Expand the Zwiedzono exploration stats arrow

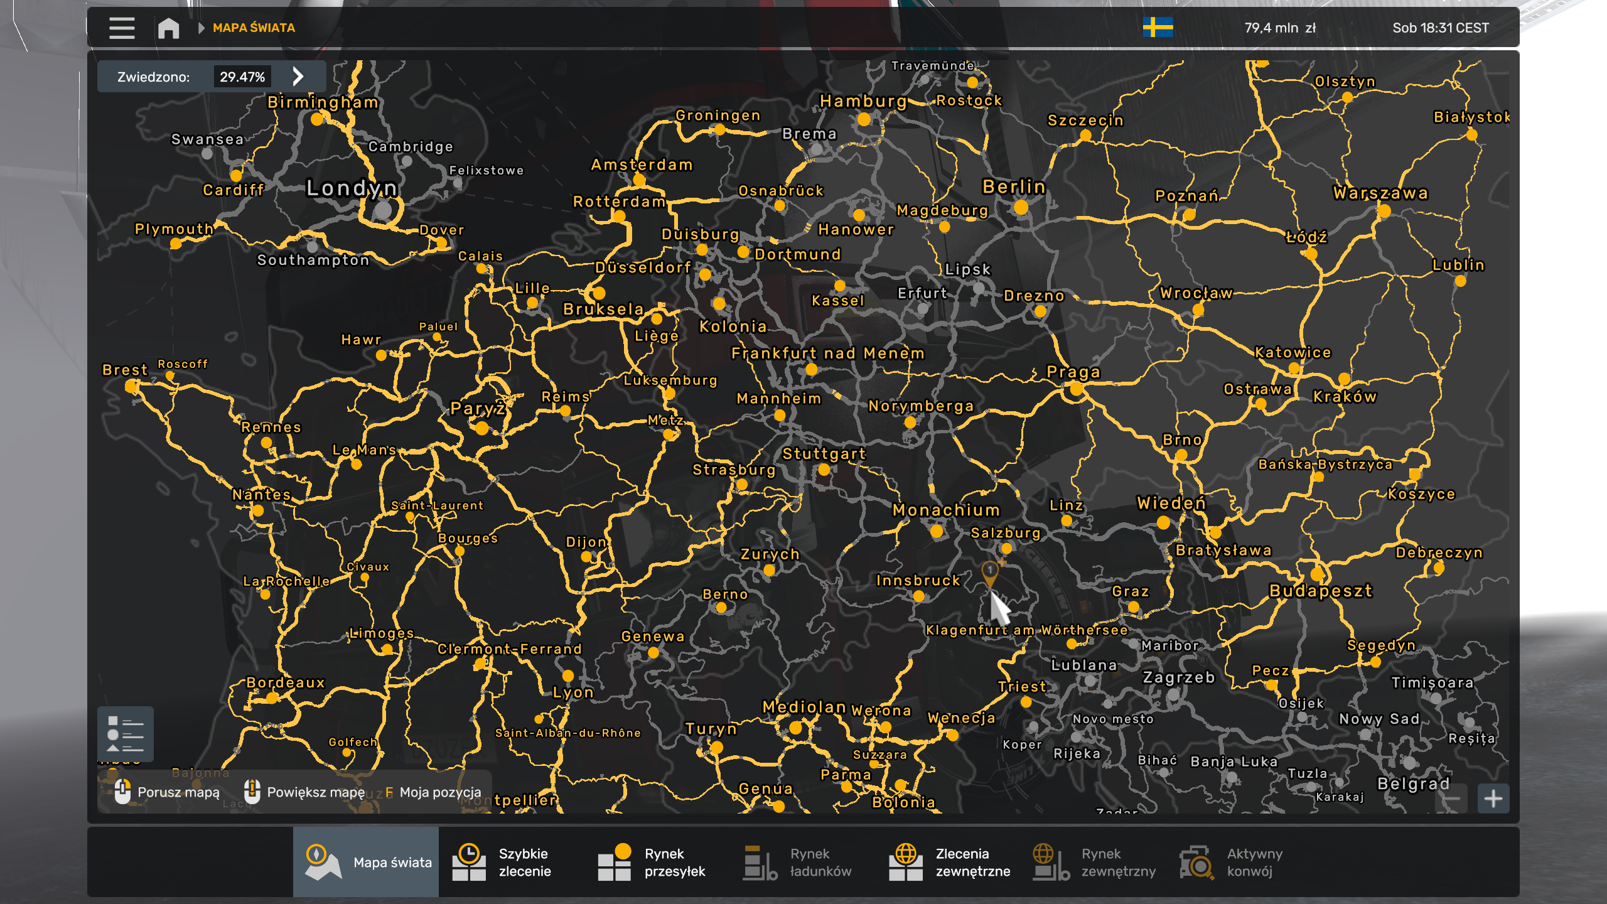tap(298, 77)
